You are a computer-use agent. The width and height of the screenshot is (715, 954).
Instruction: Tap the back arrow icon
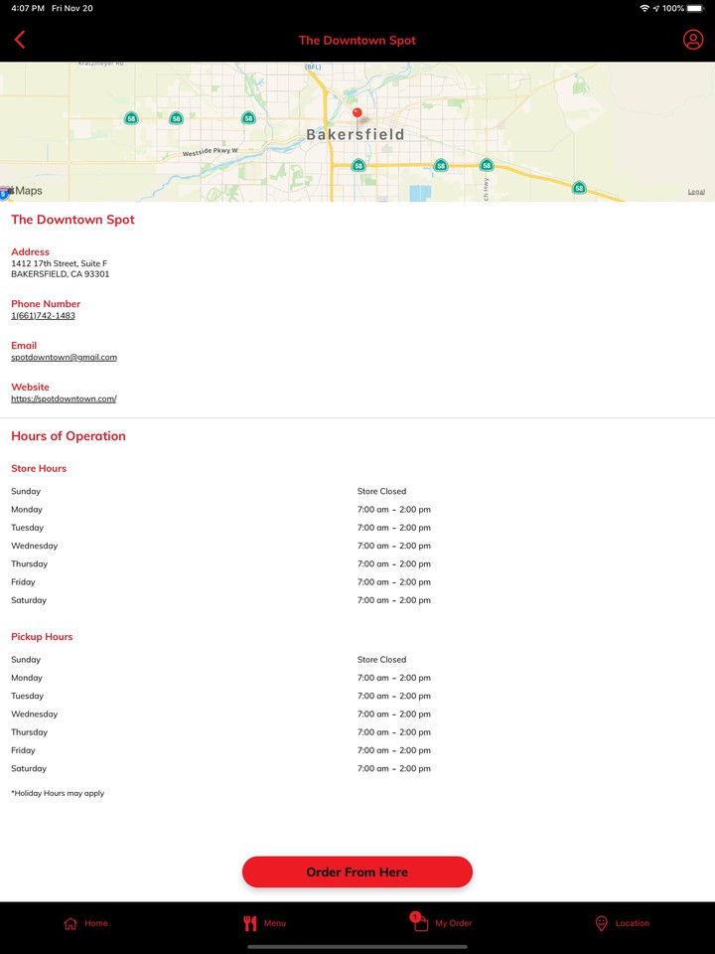pyautogui.click(x=20, y=40)
